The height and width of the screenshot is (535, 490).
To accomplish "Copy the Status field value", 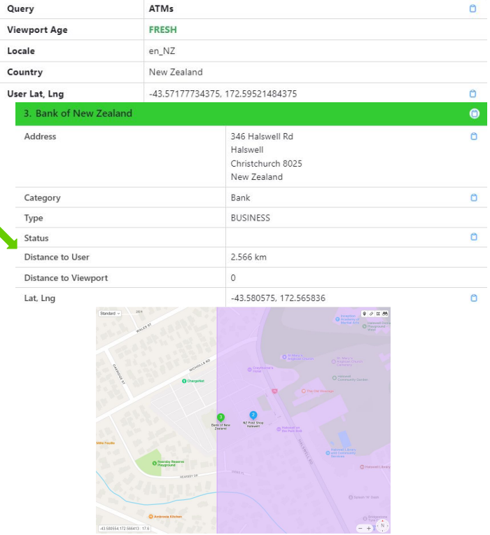I will [474, 237].
